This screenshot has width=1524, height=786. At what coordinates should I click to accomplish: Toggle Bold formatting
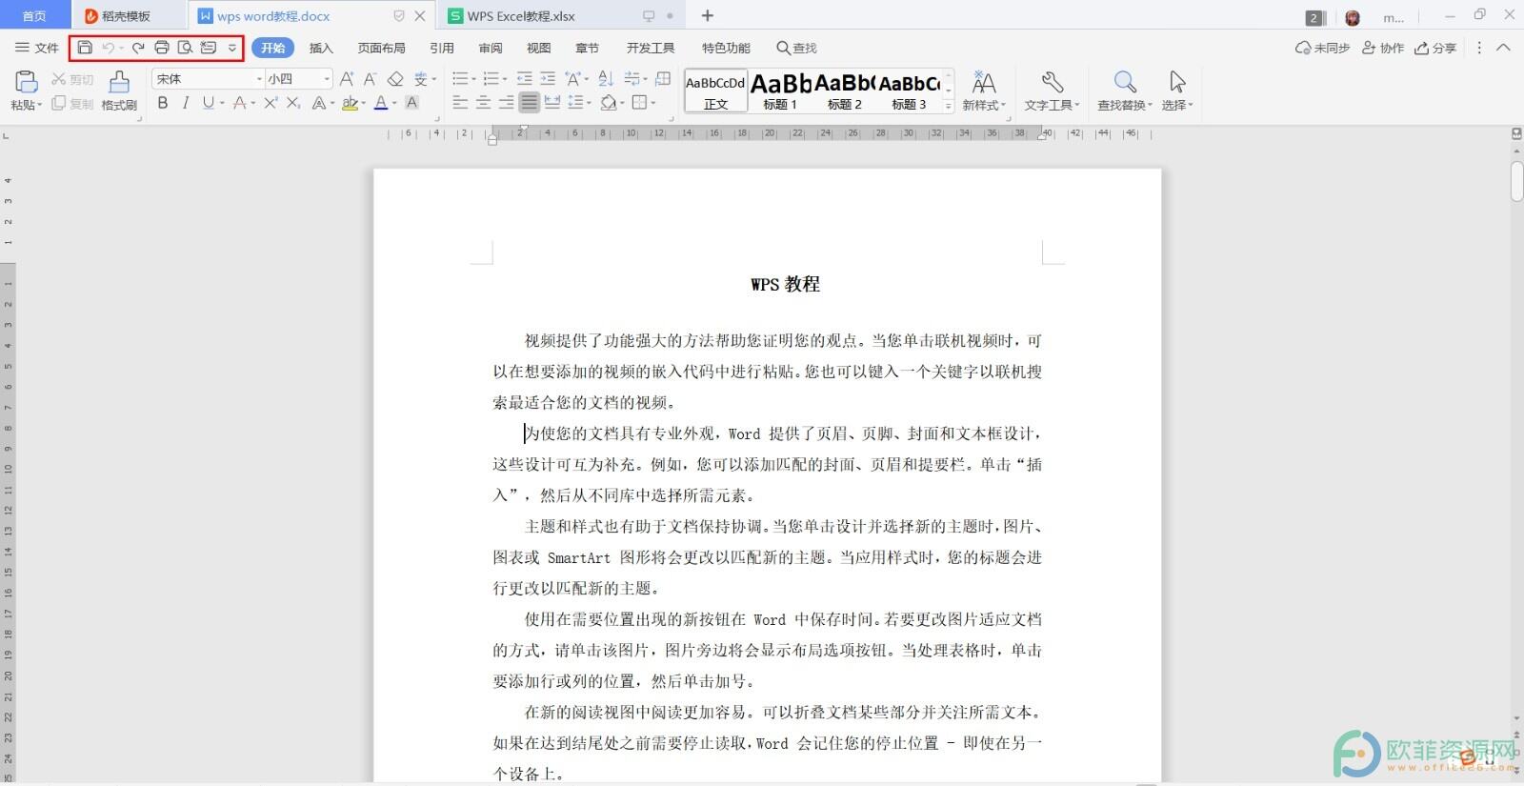coord(163,103)
